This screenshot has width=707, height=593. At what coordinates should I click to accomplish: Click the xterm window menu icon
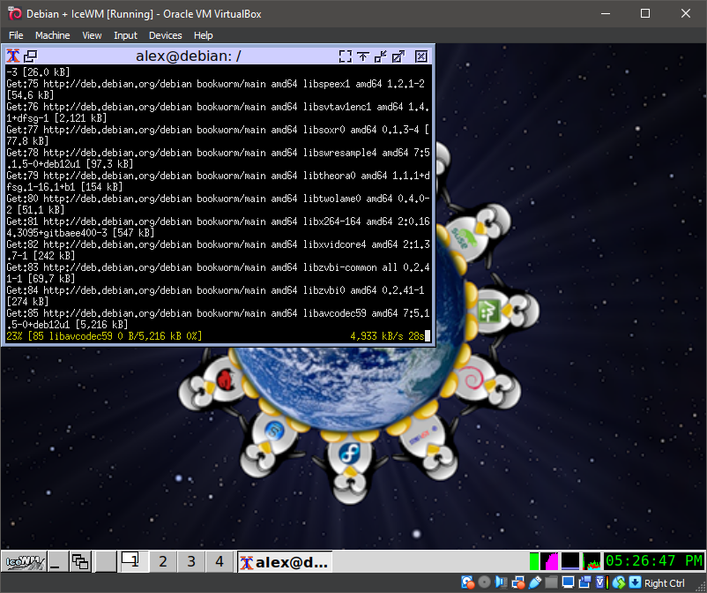click(12, 56)
